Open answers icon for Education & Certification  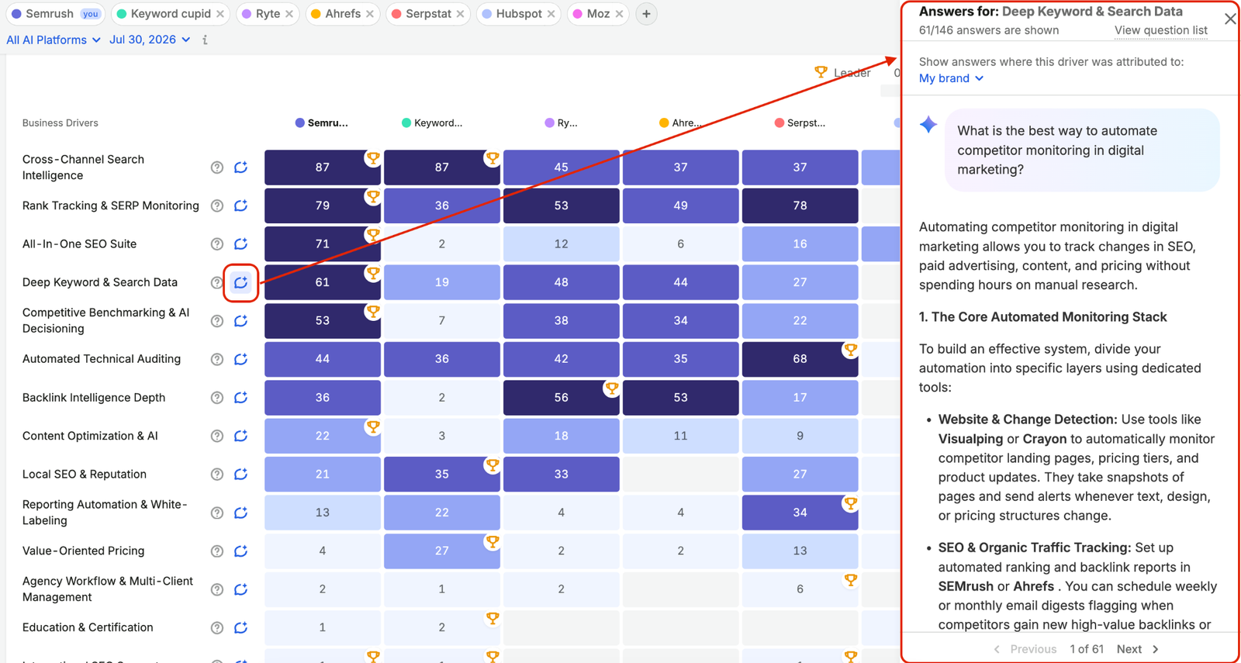(x=241, y=627)
